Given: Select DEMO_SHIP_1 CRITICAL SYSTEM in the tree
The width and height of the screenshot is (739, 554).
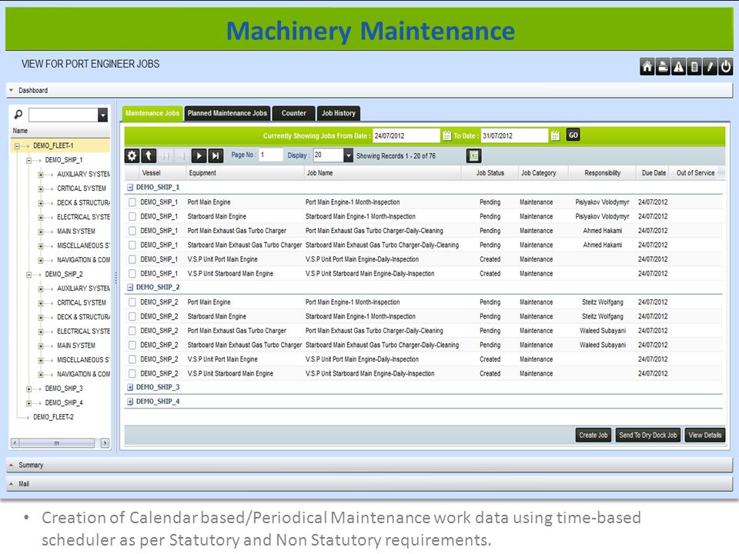Looking at the screenshot, I should coord(82,189).
